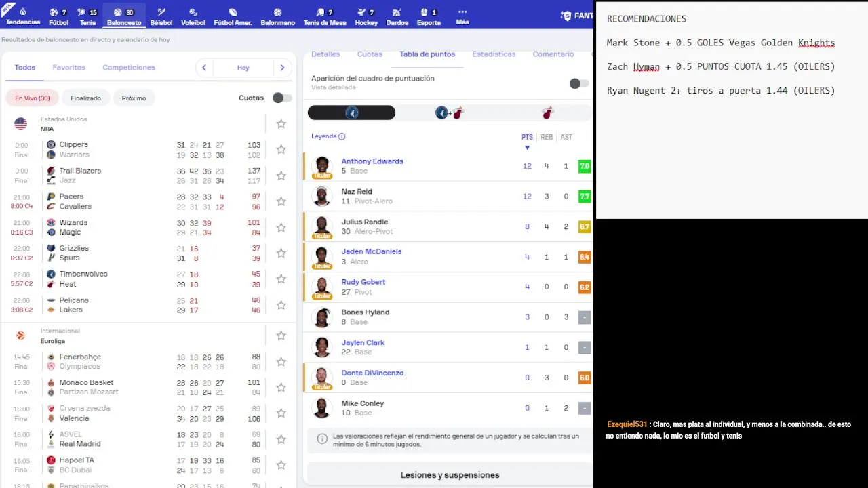Image resolution: width=868 pixels, height=488 pixels.
Task: Click Anthony Edwards 7.0 rating badge
Action: coord(585,166)
